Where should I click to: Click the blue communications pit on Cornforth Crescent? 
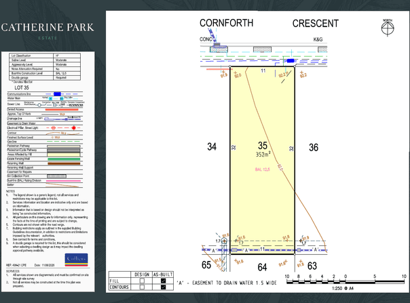(291, 61)
